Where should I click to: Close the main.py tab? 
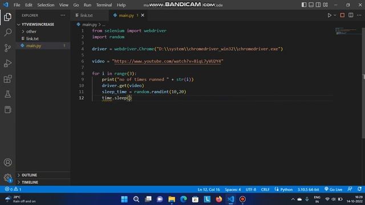(x=143, y=15)
